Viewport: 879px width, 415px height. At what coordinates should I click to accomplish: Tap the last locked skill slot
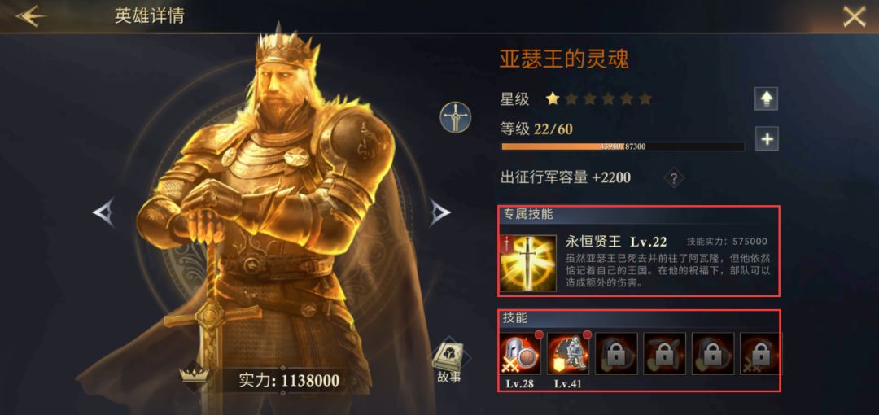[760, 353]
